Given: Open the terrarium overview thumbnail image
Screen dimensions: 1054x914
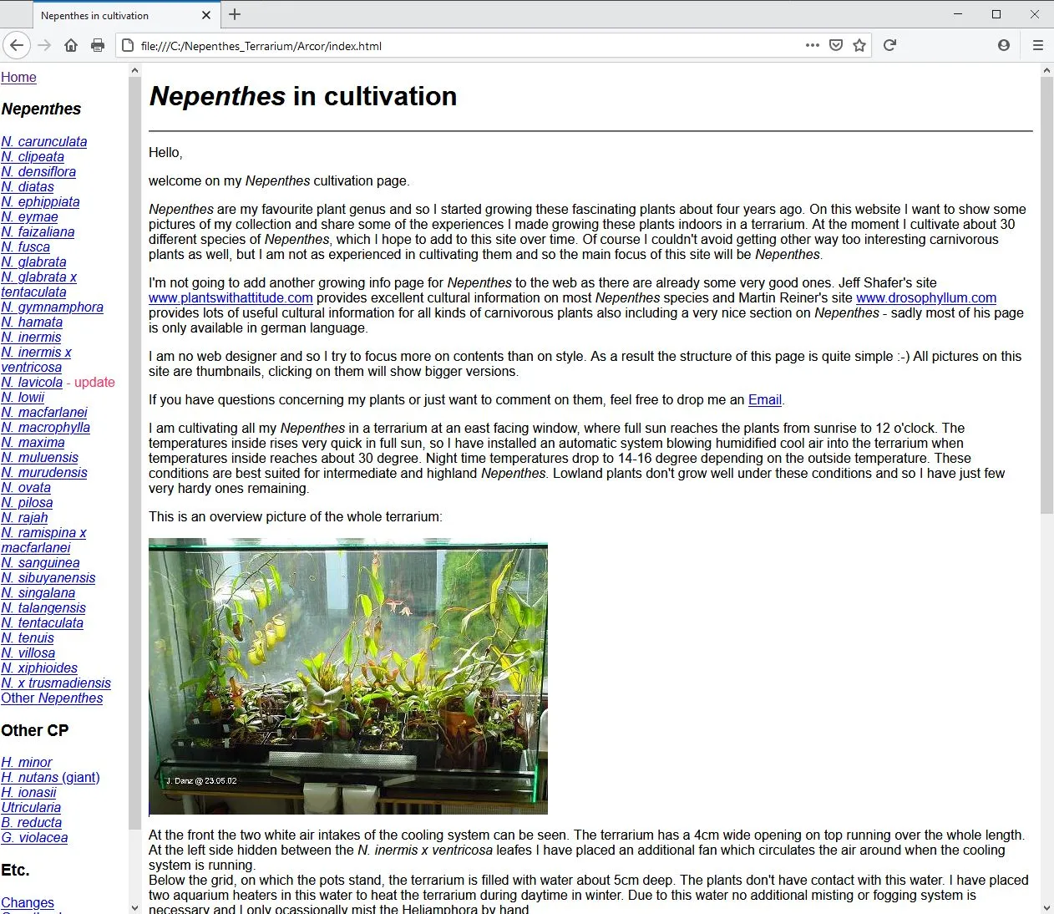Looking at the screenshot, I should 347,676.
